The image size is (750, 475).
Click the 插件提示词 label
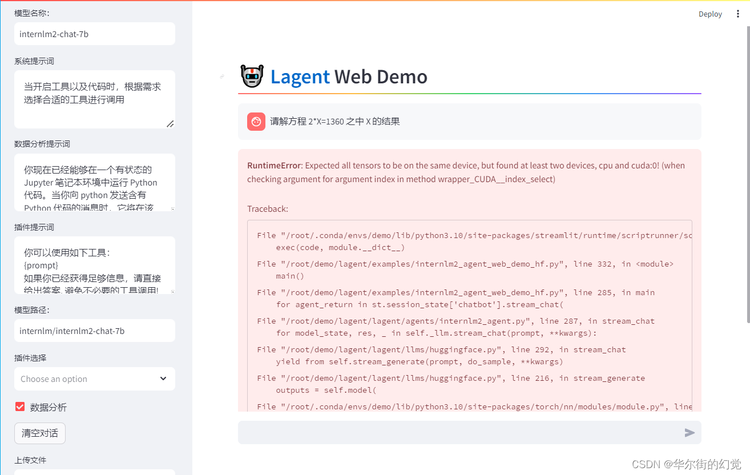pos(34,227)
